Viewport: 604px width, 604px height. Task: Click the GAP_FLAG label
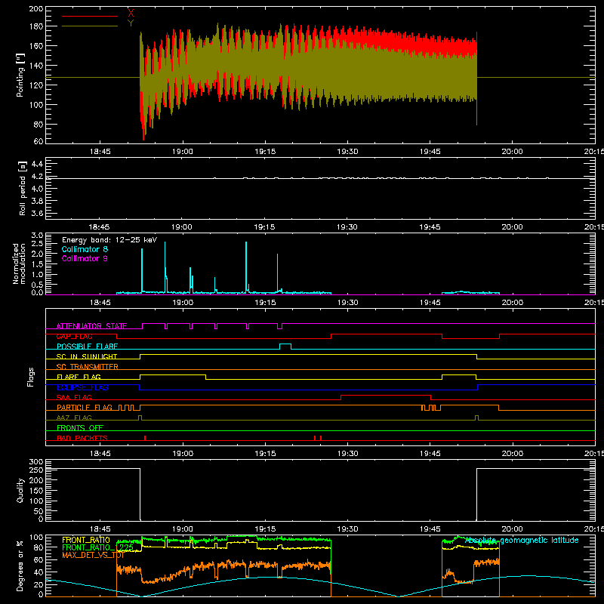tap(74, 336)
